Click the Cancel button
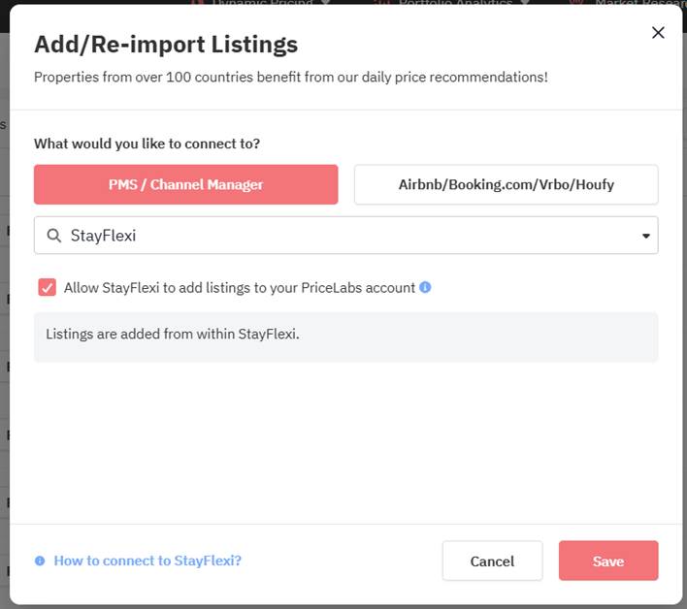687x609 pixels. pyautogui.click(x=493, y=561)
